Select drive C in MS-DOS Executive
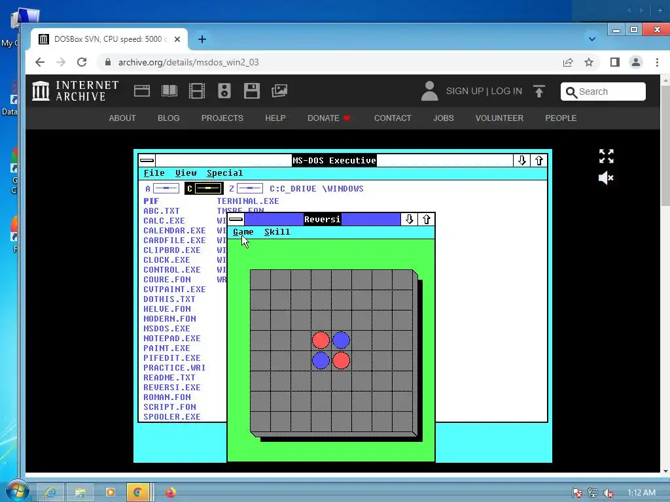This screenshot has height=502, width=670. pos(204,188)
